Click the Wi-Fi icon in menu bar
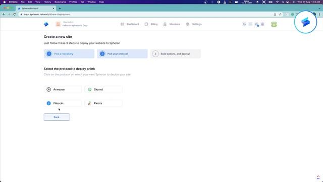This screenshot has height=182, width=323. coord(277,2)
